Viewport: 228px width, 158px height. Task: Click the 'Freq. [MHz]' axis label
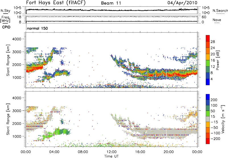[5, 19]
